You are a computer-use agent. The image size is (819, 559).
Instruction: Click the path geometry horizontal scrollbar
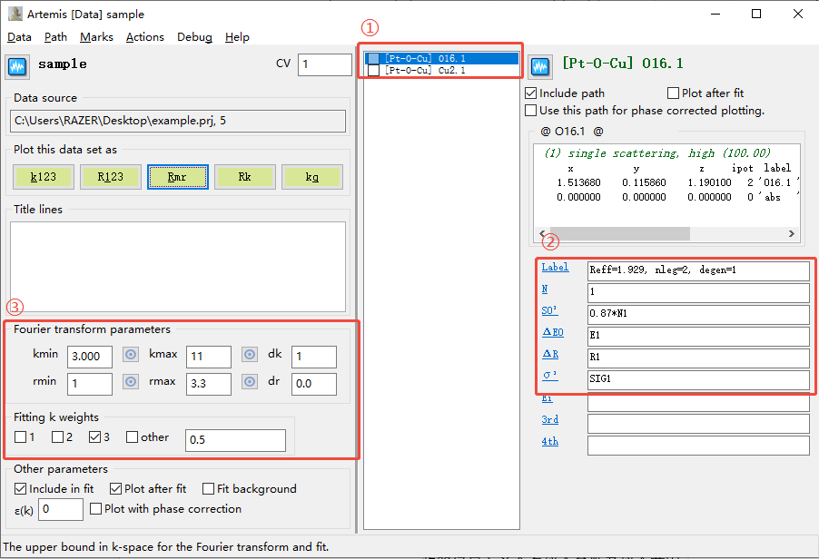663,233
